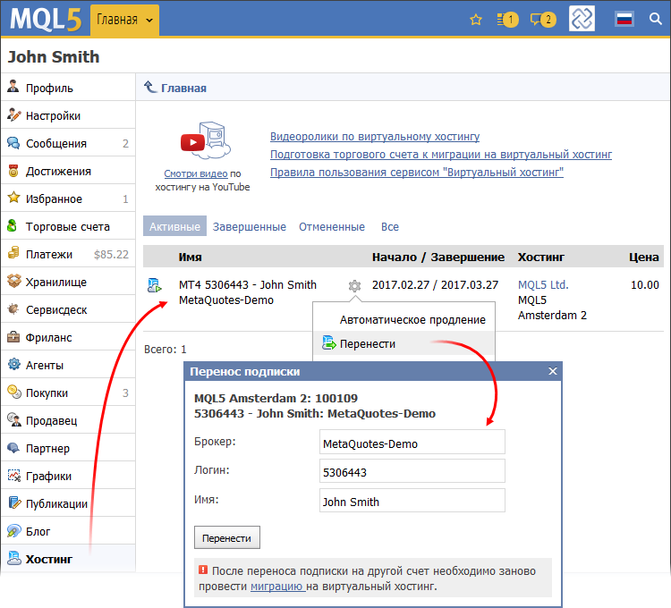Viewport: 671px width, 608px height.
Task: Select the Russian flag language icon
Action: pyautogui.click(x=624, y=19)
